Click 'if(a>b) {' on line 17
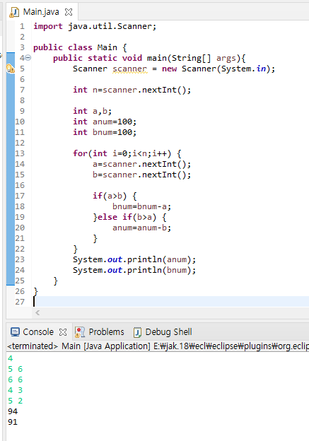The width and height of the screenshot is (309, 441). pos(115,196)
